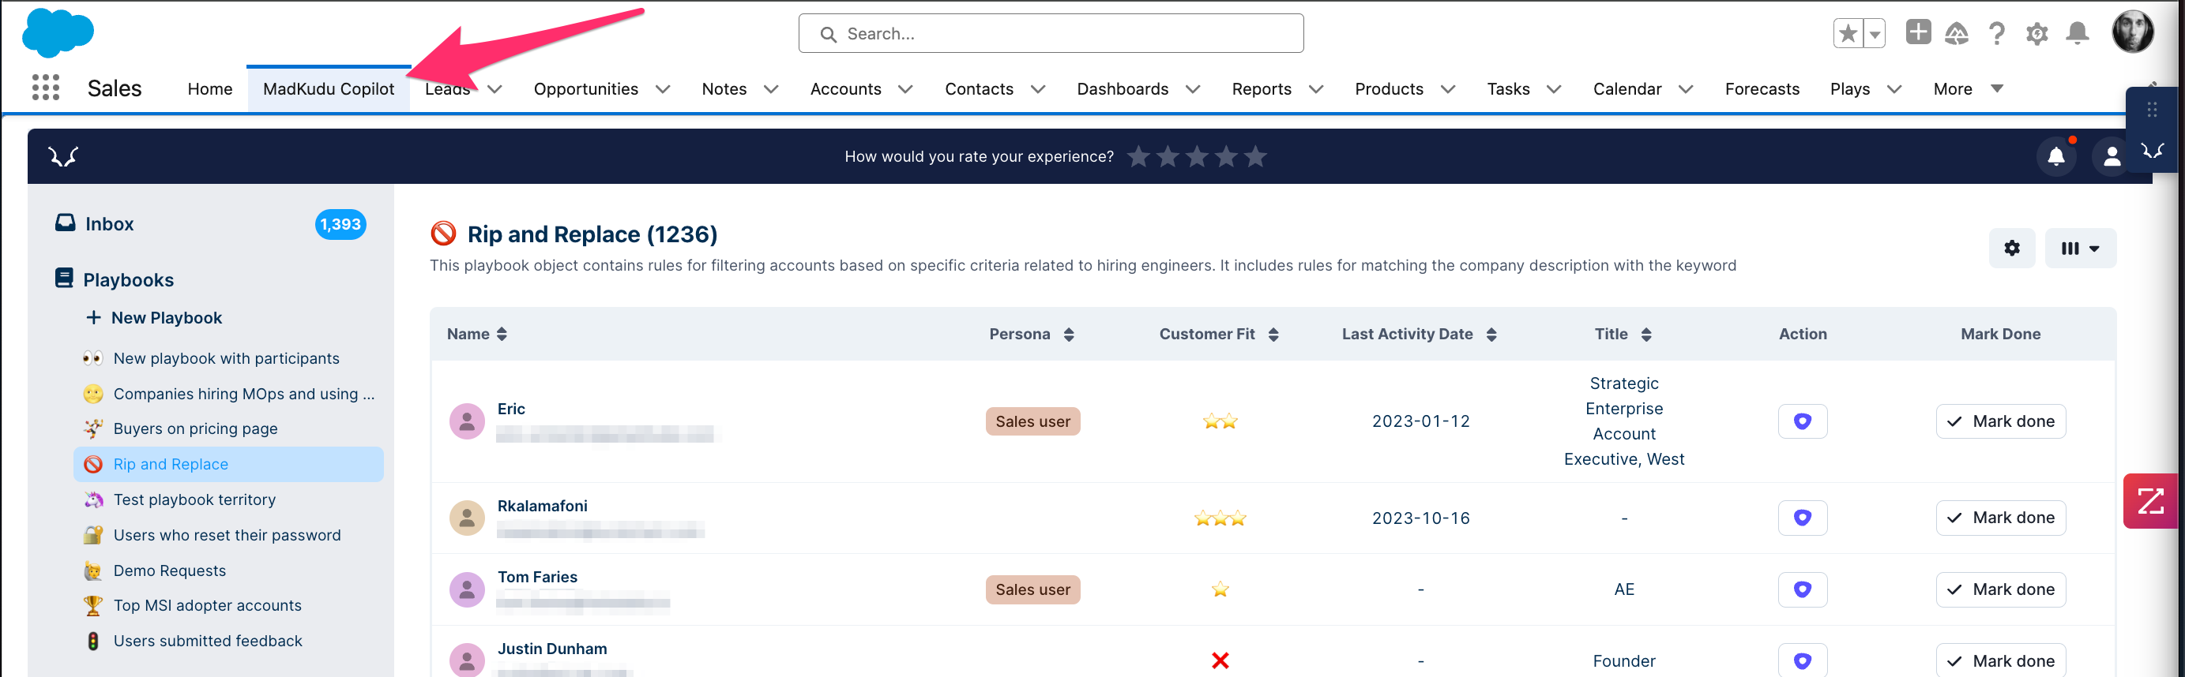2185x677 pixels.
Task: Open Salesforce notifications bell
Action: (2078, 34)
